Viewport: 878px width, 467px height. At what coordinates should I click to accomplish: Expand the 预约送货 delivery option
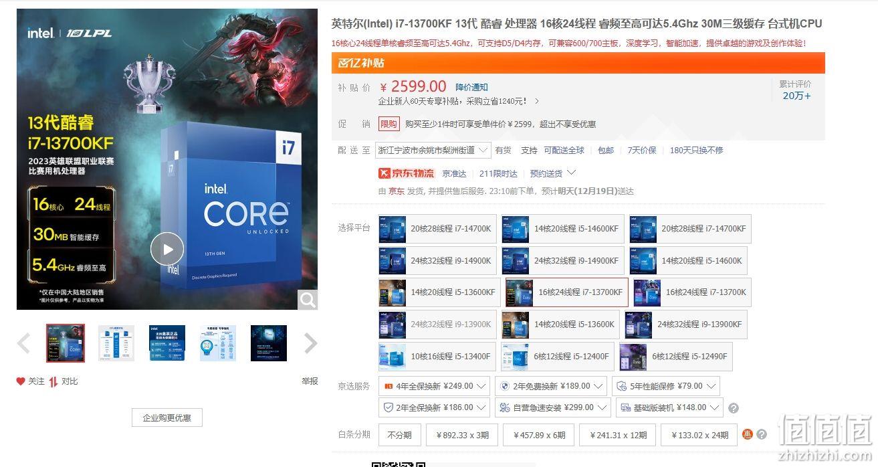pos(552,173)
